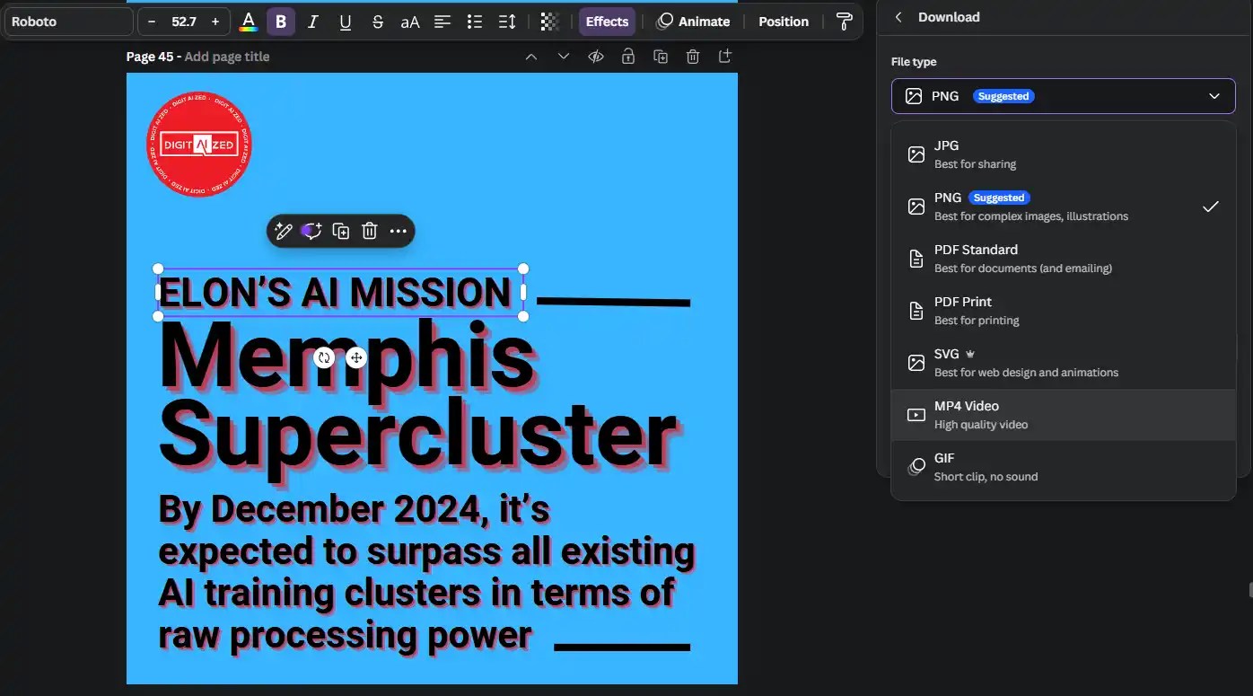1253x696 pixels.
Task: Duplicate the current page
Action: click(661, 56)
